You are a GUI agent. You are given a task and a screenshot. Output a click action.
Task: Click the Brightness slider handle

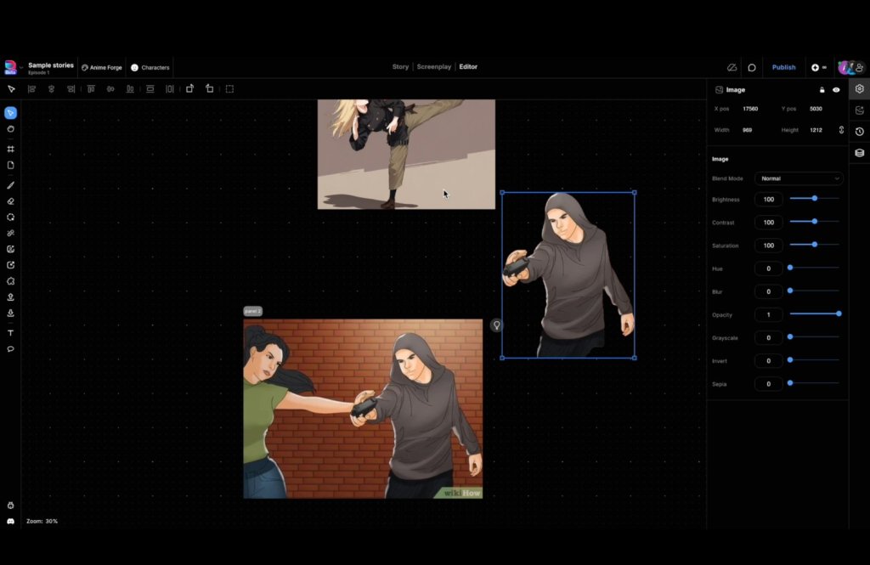(815, 199)
